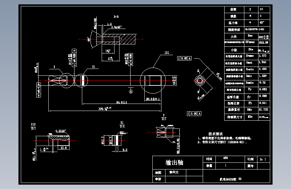Click the 机电50532班 class text
Image resolution: width=291 pixels, height=189 pixels.
228,179
